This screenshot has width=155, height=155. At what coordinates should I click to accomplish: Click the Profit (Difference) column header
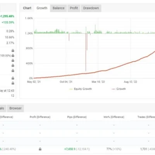pos(40,117)
